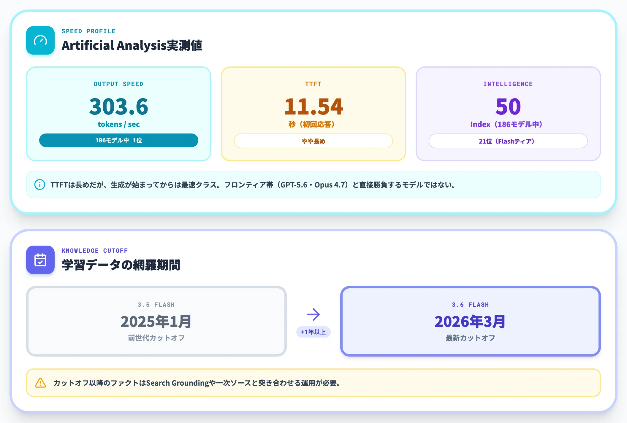
Task: Click the right arrow icon between cutoff cards
Action: point(313,314)
